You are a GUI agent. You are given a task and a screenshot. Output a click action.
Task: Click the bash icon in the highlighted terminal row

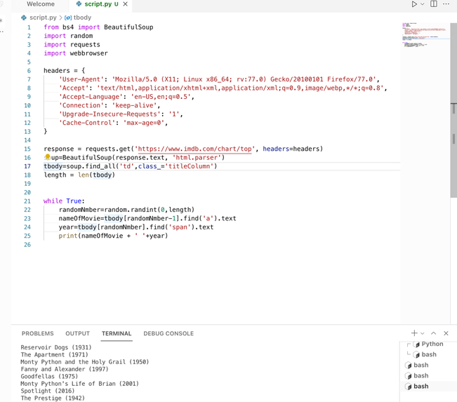[x=409, y=387]
